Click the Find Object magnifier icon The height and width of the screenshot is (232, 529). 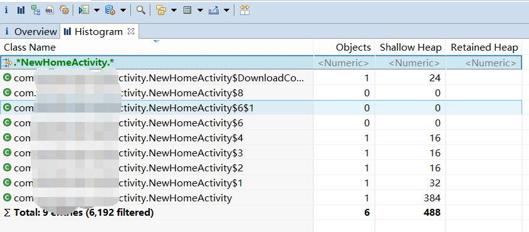141,10
